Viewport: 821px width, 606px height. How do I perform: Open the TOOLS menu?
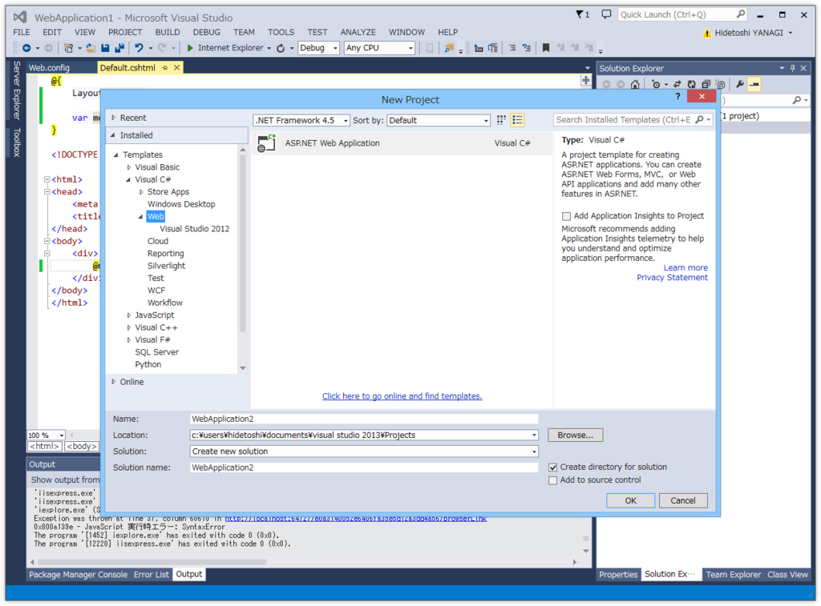pyautogui.click(x=281, y=32)
